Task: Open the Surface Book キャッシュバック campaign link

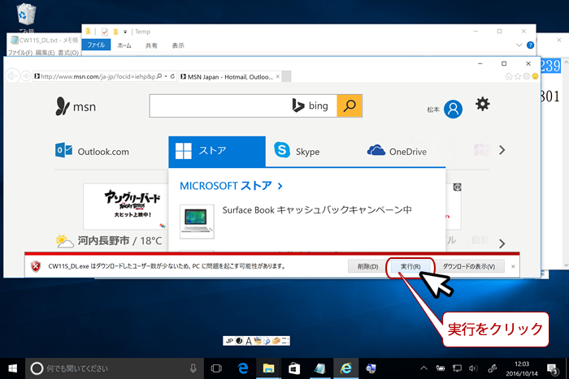Action: click(317, 210)
